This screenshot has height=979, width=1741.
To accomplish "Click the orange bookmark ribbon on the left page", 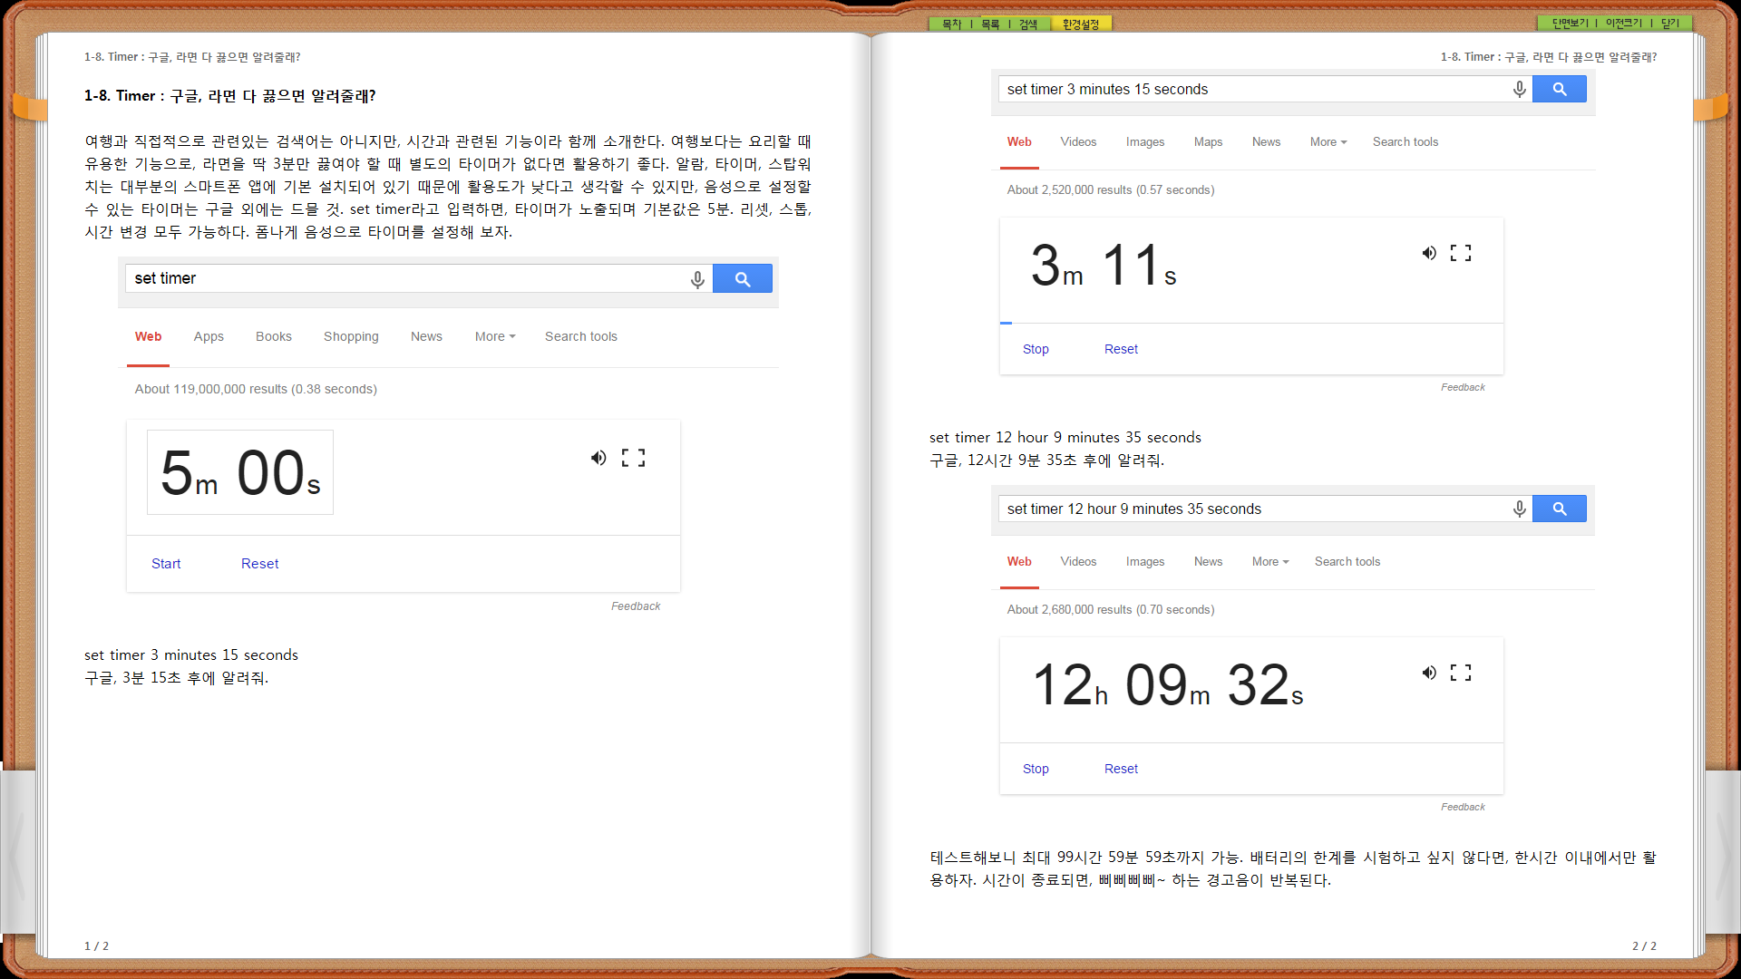I will pos(30,107).
